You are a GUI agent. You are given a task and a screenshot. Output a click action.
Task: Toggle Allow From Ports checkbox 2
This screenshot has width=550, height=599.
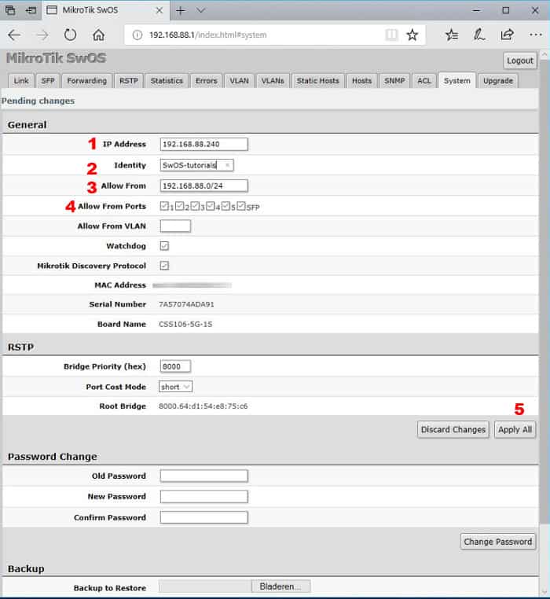pyautogui.click(x=179, y=206)
